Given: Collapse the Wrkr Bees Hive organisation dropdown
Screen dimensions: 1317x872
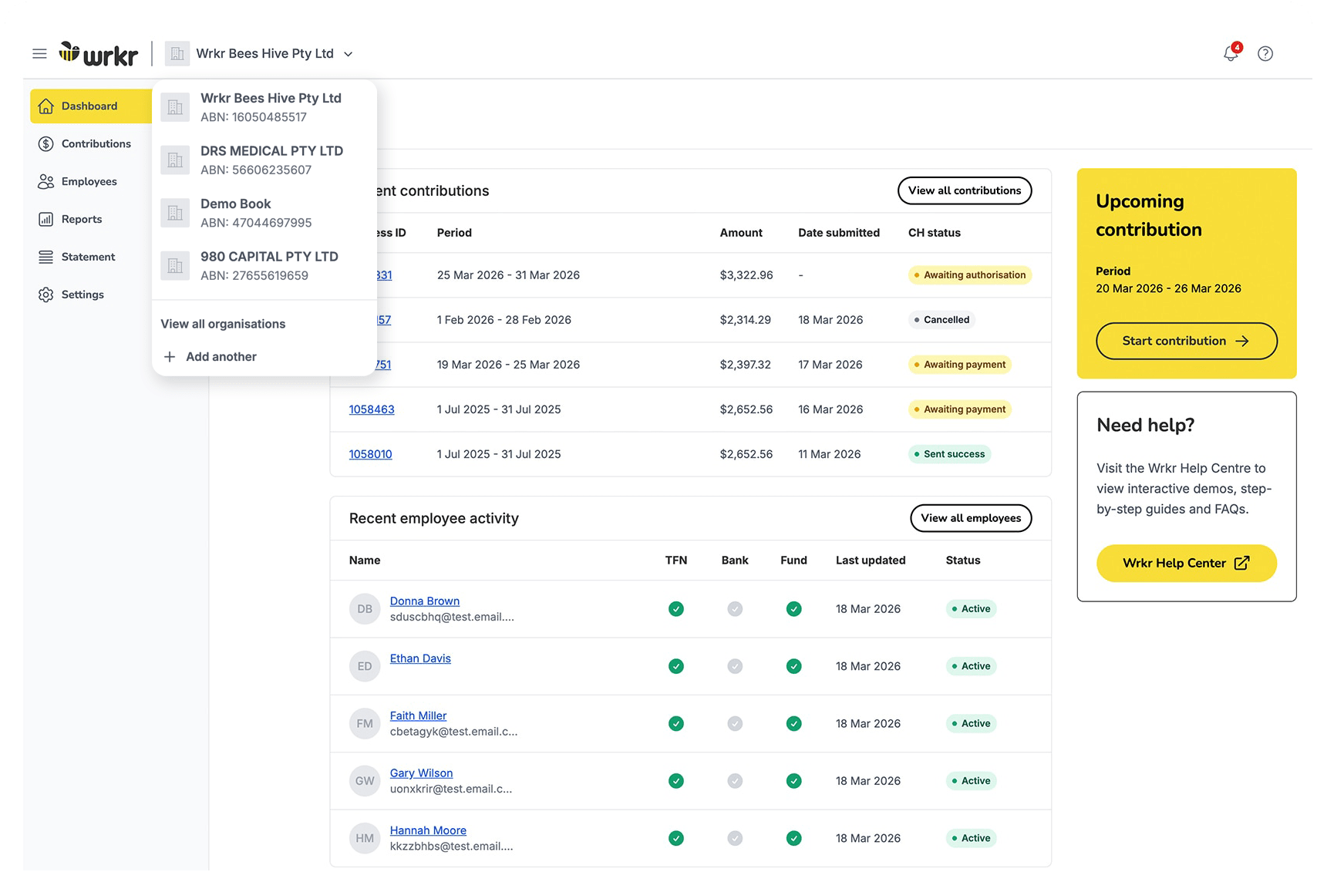Looking at the screenshot, I should pos(348,54).
